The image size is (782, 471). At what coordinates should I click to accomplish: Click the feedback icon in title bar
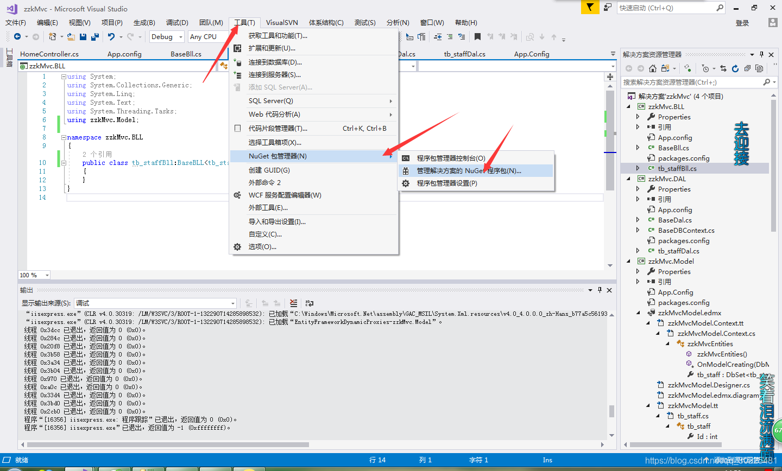[x=608, y=7]
